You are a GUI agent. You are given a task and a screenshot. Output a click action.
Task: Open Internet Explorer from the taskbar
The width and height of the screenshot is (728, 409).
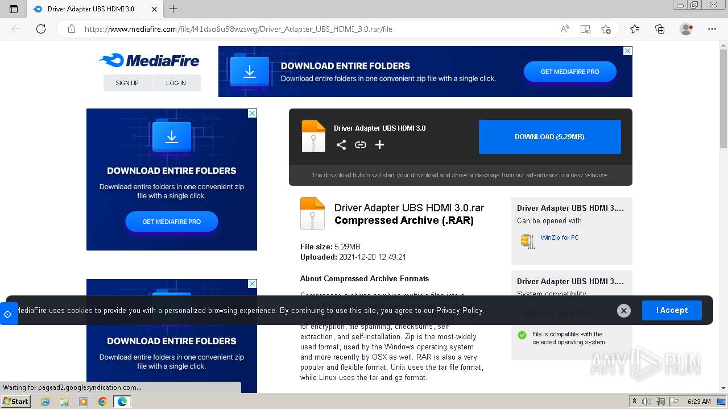pos(45,402)
